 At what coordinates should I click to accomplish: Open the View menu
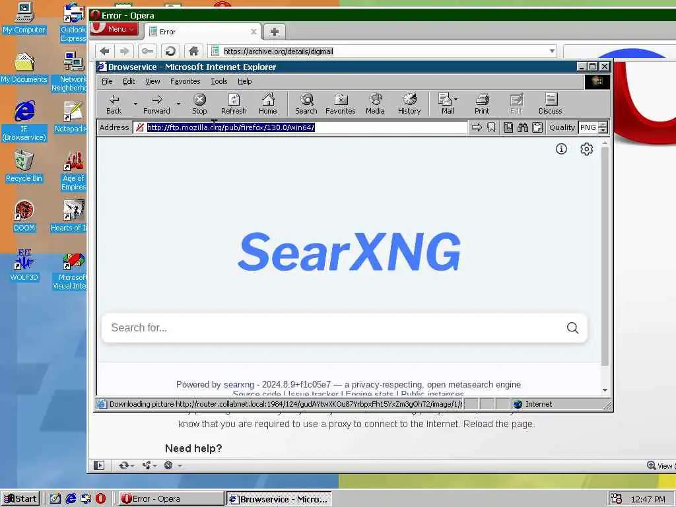coord(152,81)
